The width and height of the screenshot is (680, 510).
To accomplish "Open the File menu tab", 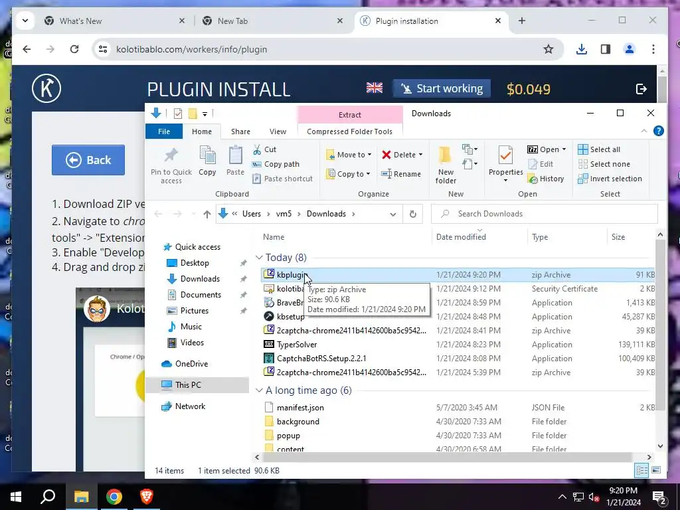I will point(164,131).
